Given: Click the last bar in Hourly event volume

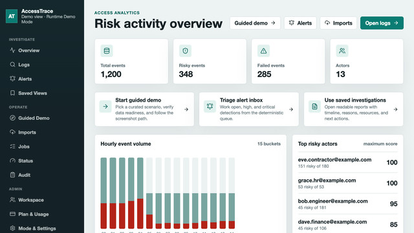Looking at the screenshot, I should point(232,193).
